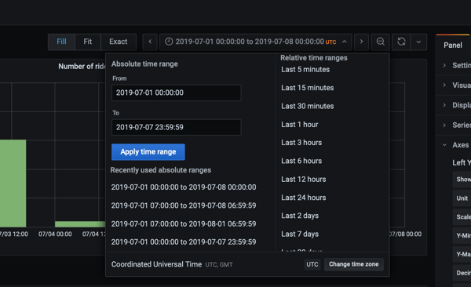Refresh the dashboard panel
Image resolution: width=471 pixels, height=287 pixels.
(401, 42)
